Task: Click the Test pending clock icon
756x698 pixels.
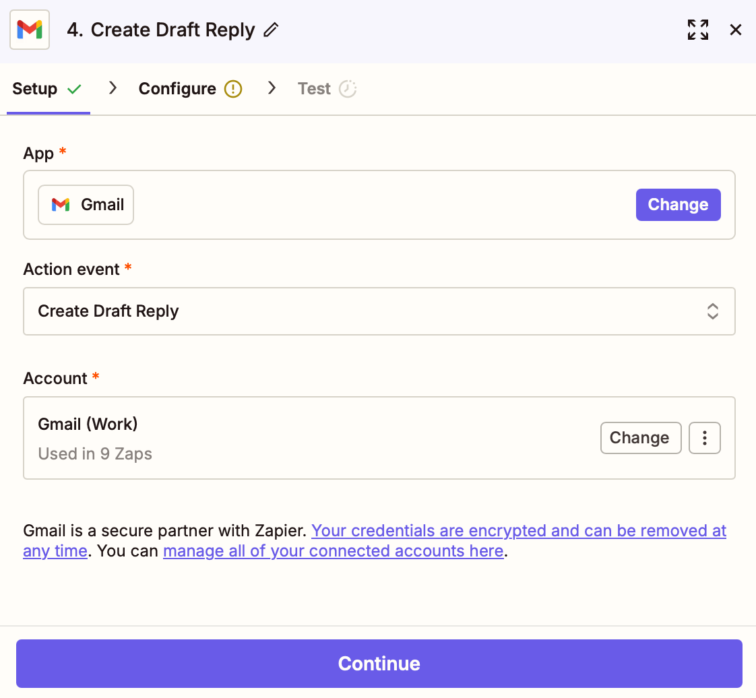Action: tap(348, 89)
